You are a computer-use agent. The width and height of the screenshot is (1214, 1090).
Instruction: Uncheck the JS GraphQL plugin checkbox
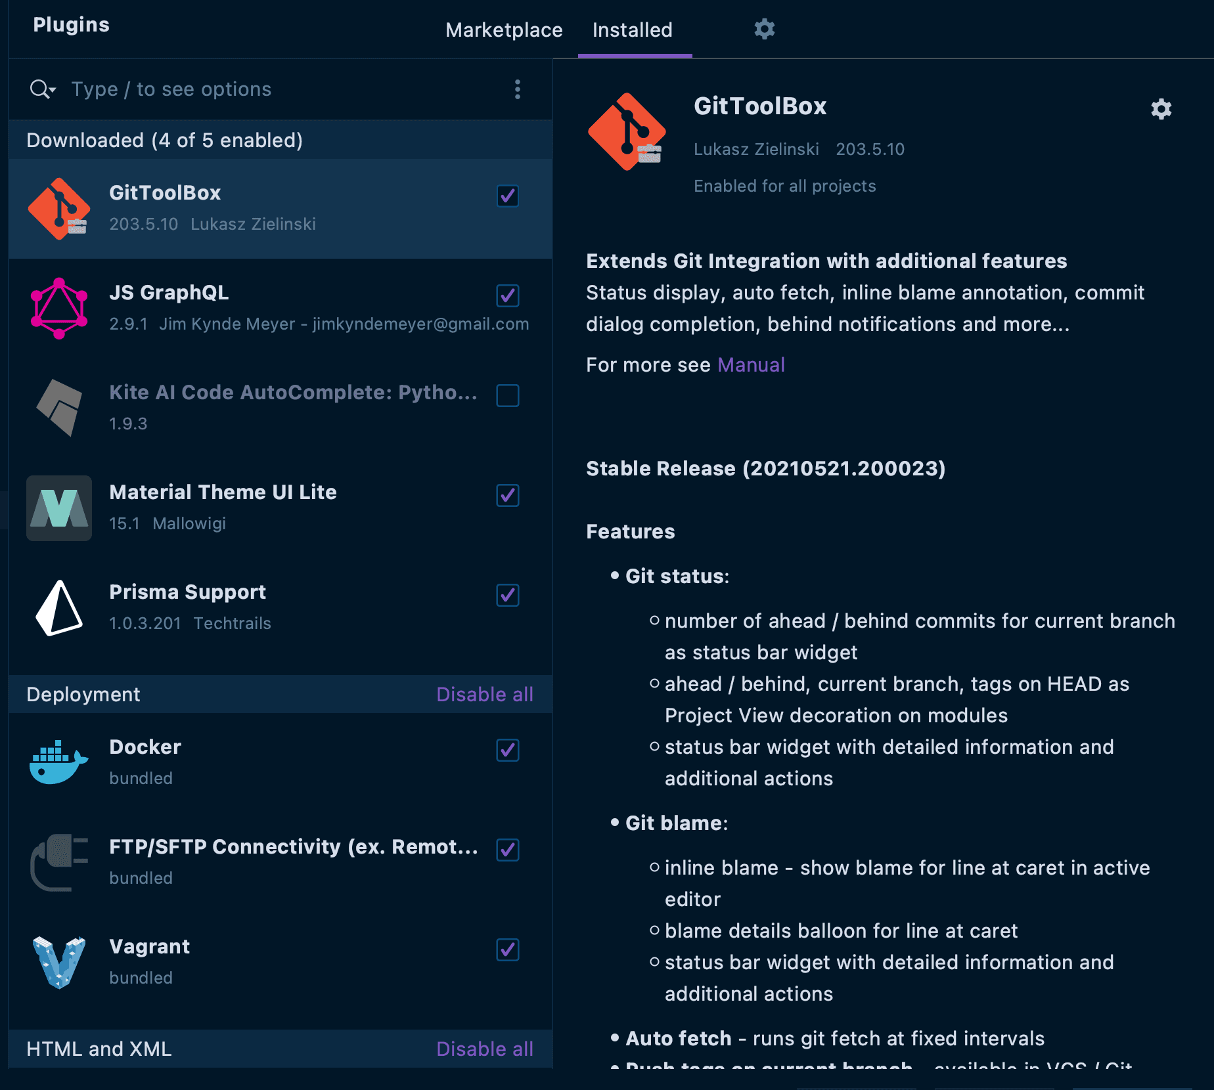pos(508,295)
